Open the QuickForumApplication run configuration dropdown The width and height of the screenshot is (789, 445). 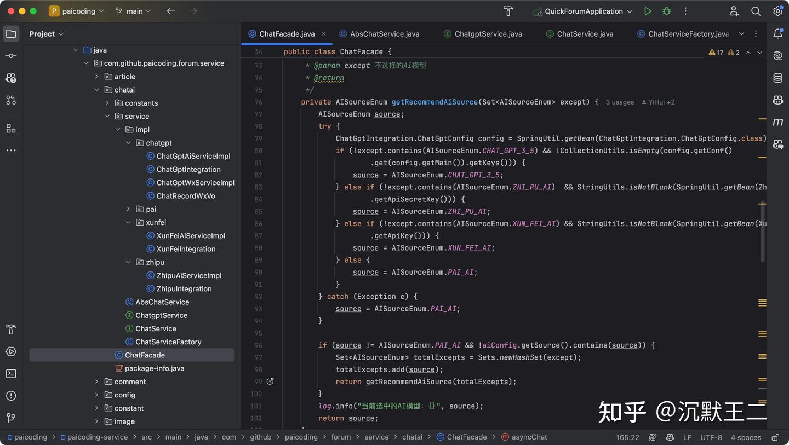click(582, 11)
